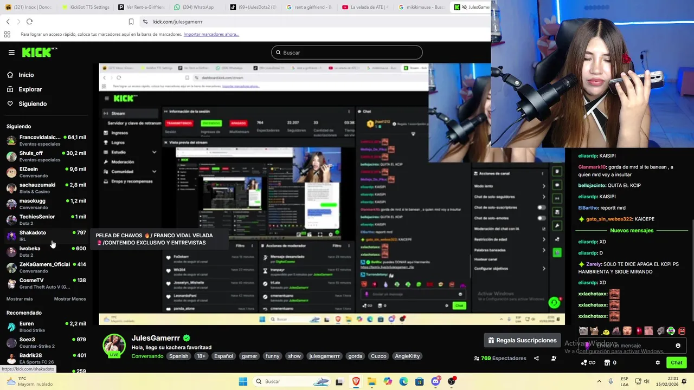The height and width of the screenshot is (390, 694).
Task: Switch to KickBot TTS Settings tab
Action: 85,7
